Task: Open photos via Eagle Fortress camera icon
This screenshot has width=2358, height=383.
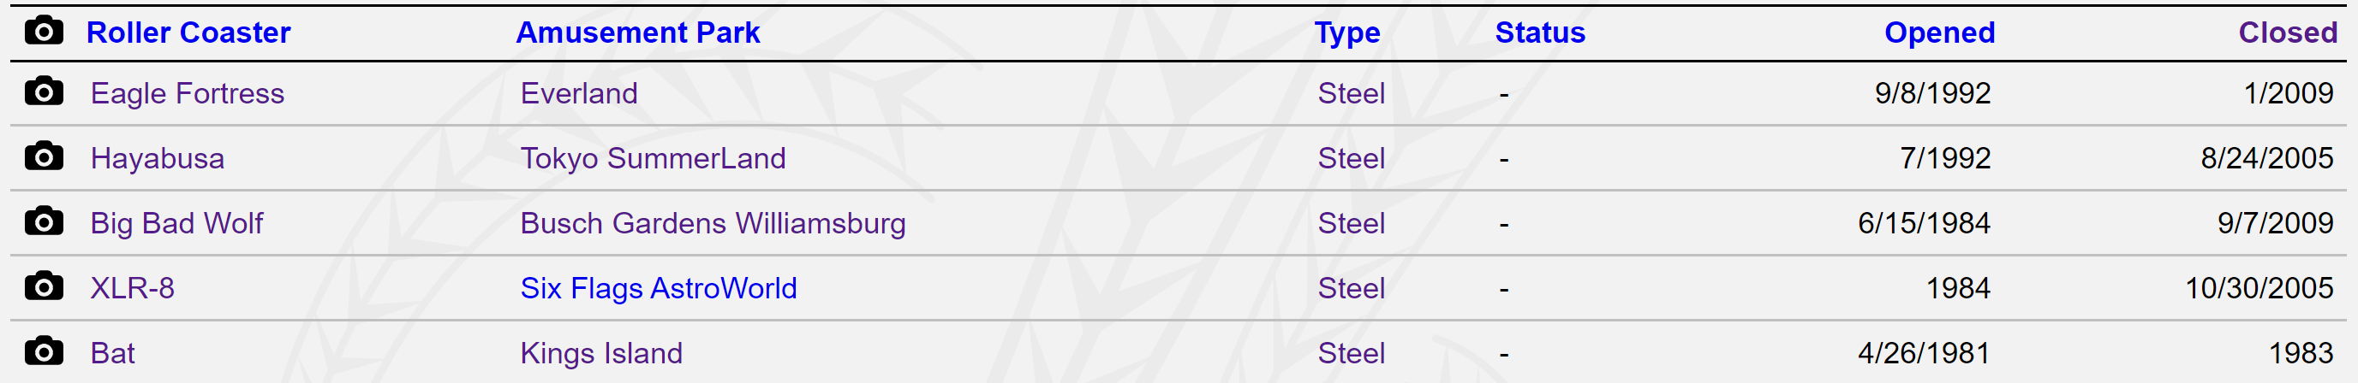Action: (43, 91)
